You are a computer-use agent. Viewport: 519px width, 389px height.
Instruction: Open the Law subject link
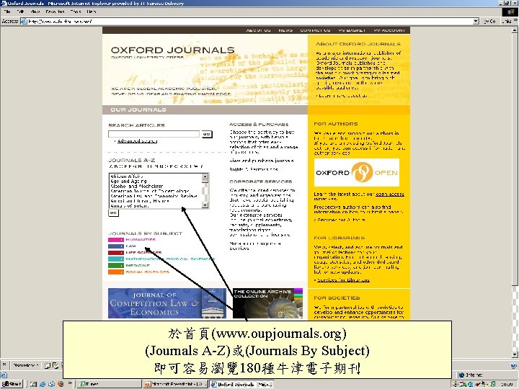pyautogui.click(x=130, y=246)
